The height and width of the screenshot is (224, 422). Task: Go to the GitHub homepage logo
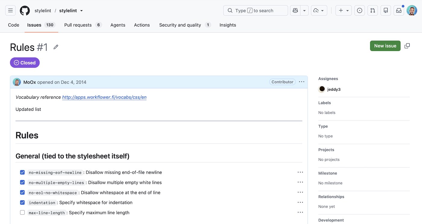click(25, 11)
